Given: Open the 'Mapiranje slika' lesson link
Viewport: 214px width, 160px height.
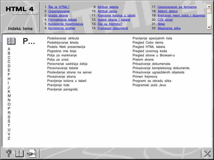Looking at the screenshot, I should [x=169, y=28].
